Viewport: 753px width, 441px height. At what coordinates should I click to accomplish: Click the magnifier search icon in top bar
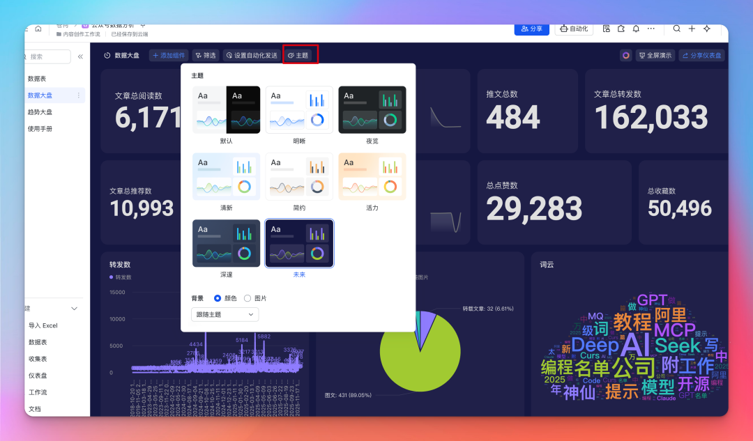coord(676,29)
